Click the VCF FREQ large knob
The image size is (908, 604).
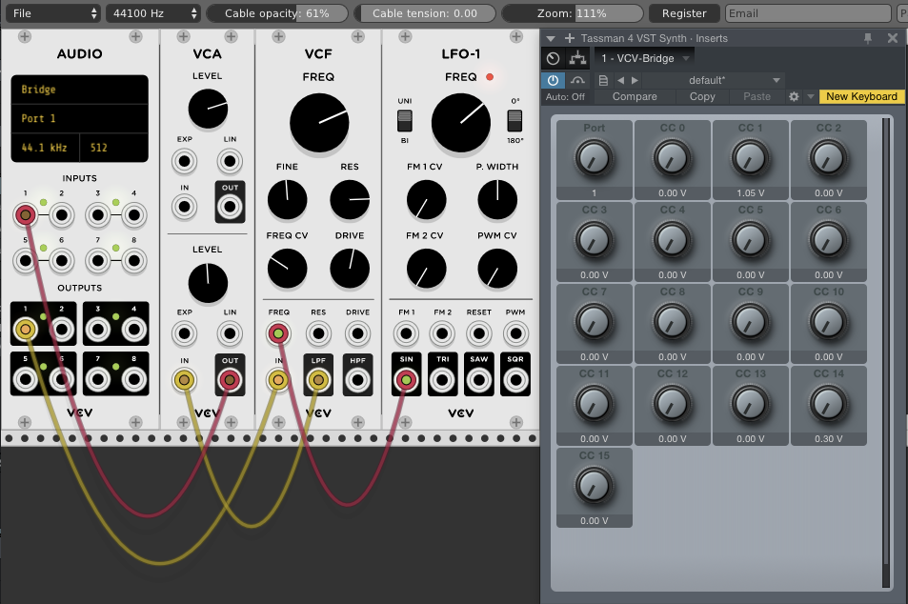pyautogui.click(x=318, y=123)
